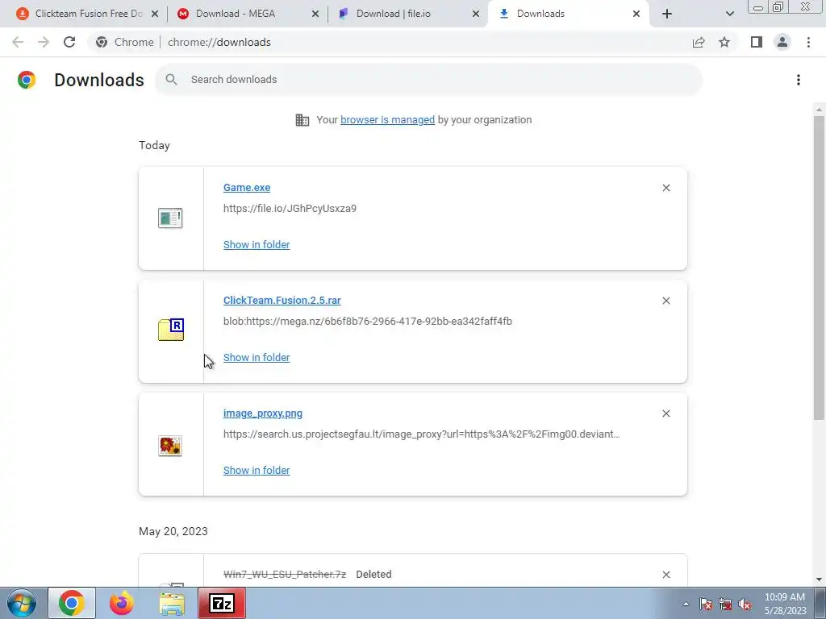Open a new tab with plus button

[x=667, y=14]
